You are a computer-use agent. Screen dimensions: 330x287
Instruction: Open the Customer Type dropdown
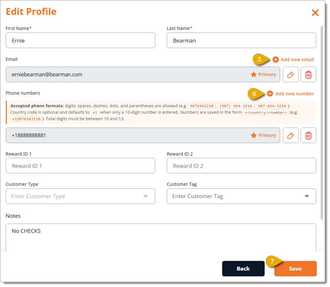(80, 196)
